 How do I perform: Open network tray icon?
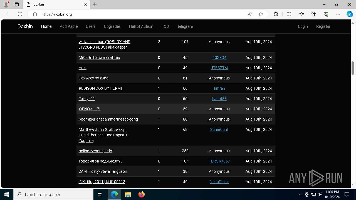(313, 194)
